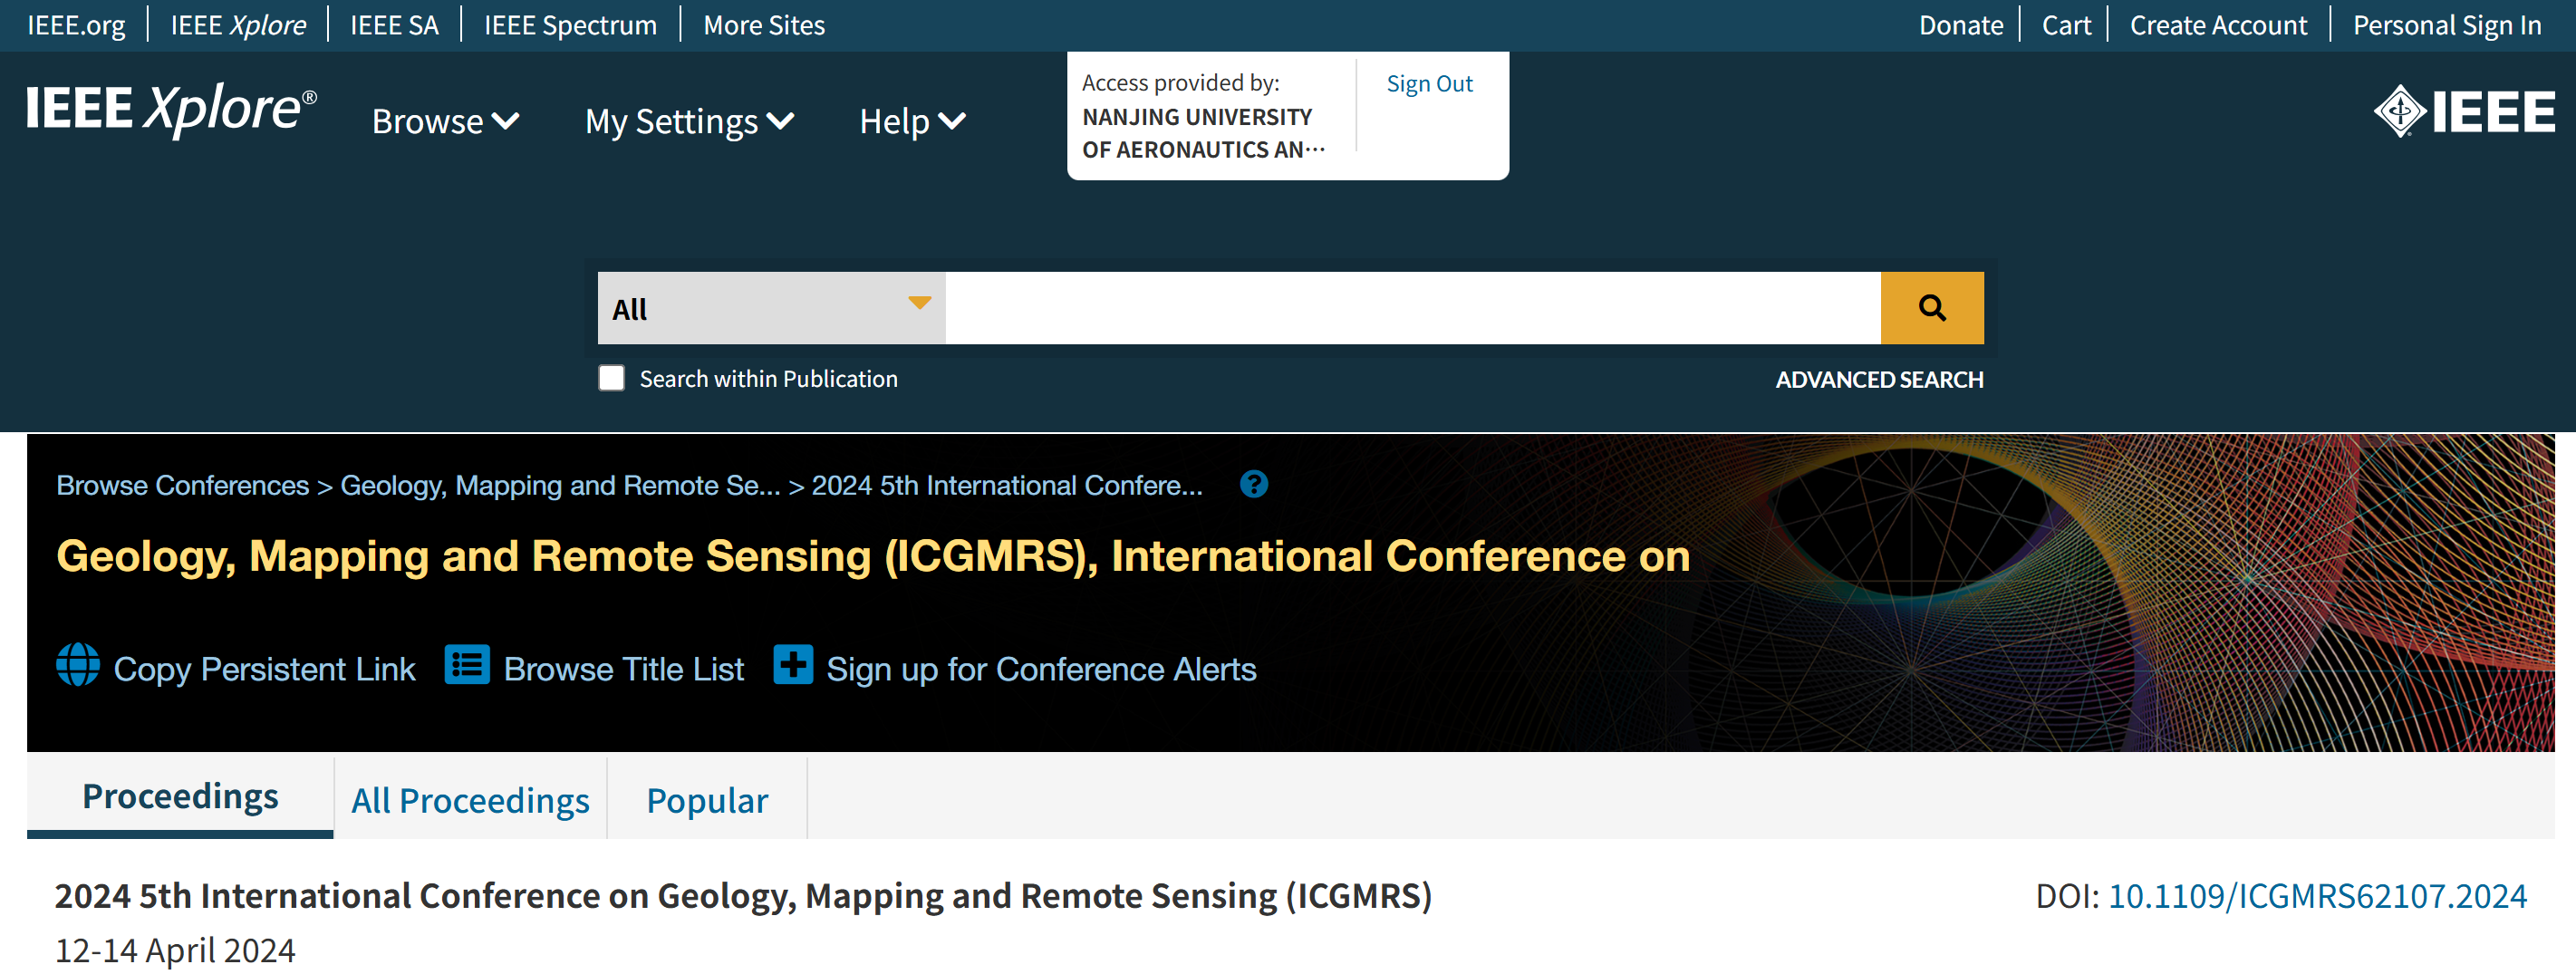Expand the Help menu
This screenshot has width=2576, height=974.
pos(912,121)
